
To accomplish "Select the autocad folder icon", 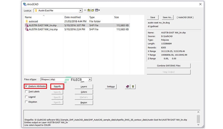I will [27, 21].
